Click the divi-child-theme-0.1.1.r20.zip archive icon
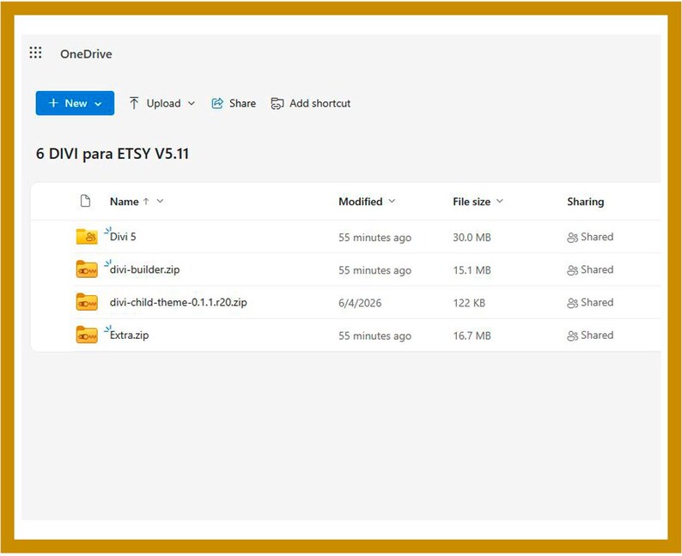Image resolution: width=682 pixels, height=556 pixels. (x=87, y=302)
